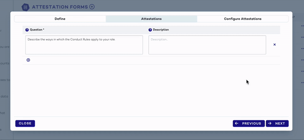Image resolution: width=304 pixels, height=140 pixels.
Task: Switch to the Define tab
Action: [x=60, y=19]
